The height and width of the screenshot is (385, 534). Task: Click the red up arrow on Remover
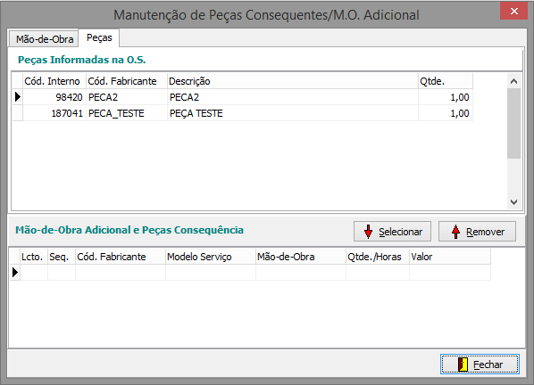455,232
